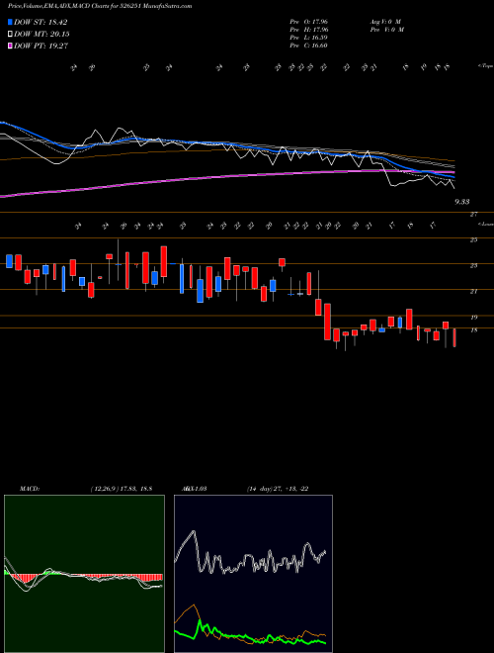This screenshot has width=494, height=653.
Task: Click the 'MACD:' panel heading
Action: click(29, 489)
